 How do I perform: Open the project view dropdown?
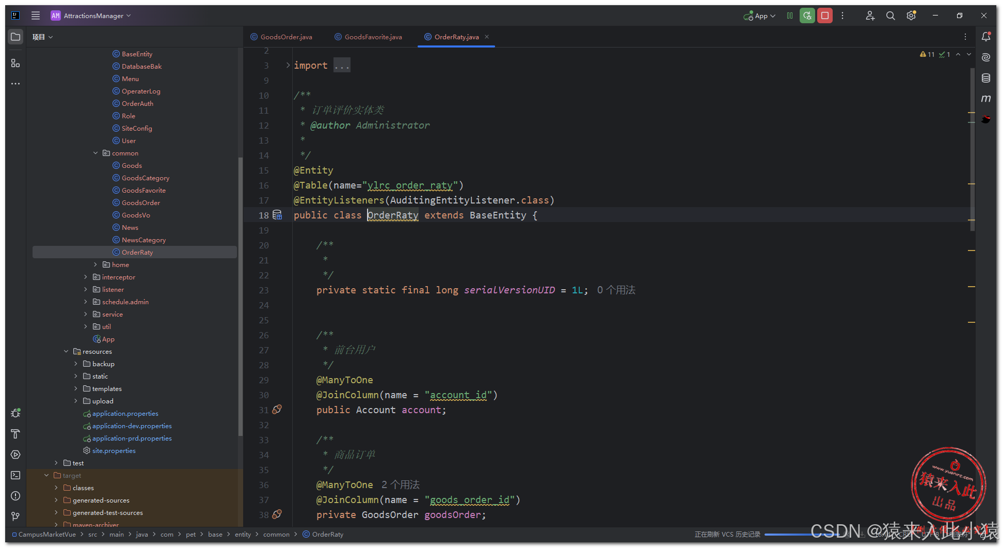pos(42,37)
